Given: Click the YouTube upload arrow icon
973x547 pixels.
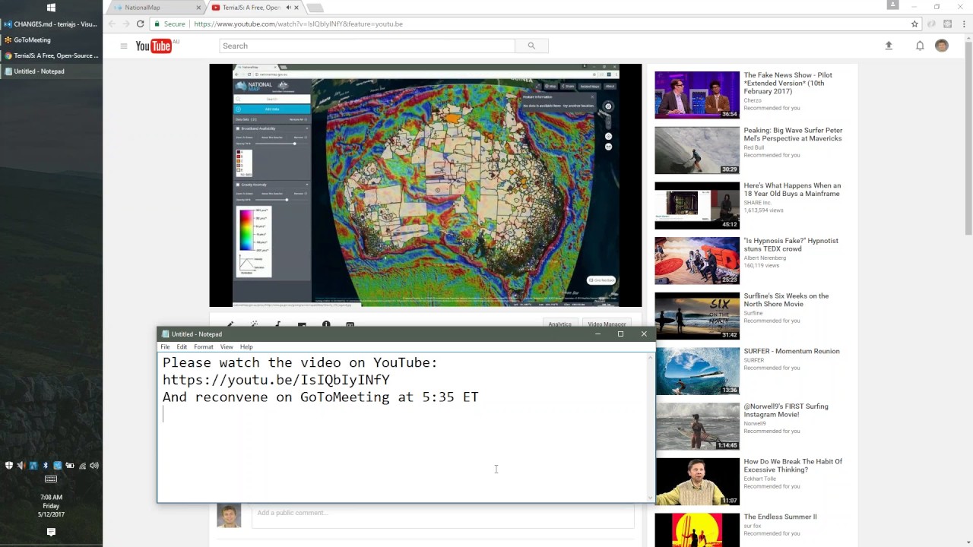Looking at the screenshot, I should pyautogui.click(x=889, y=46).
